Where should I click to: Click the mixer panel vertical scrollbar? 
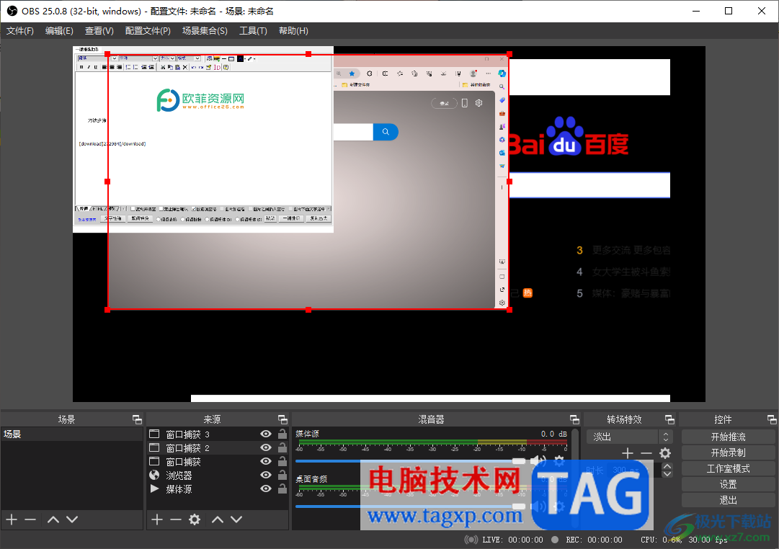(x=575, y=477)
